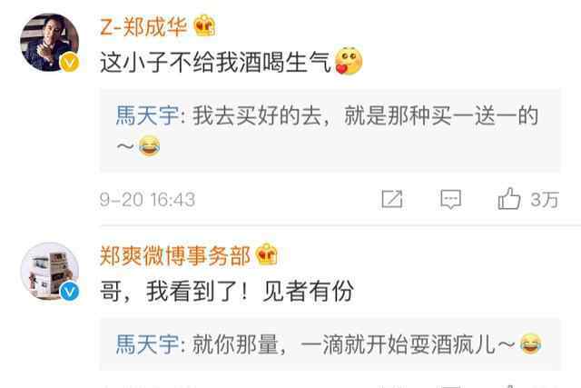Open the reply box starting with 我去买好的去

pos(330,130)
